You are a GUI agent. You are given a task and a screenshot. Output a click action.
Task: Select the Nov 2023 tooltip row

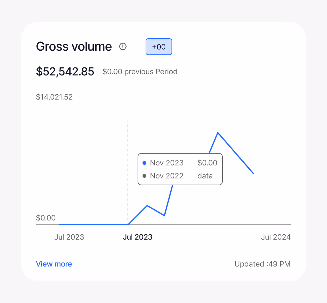(x=180, y=163)
